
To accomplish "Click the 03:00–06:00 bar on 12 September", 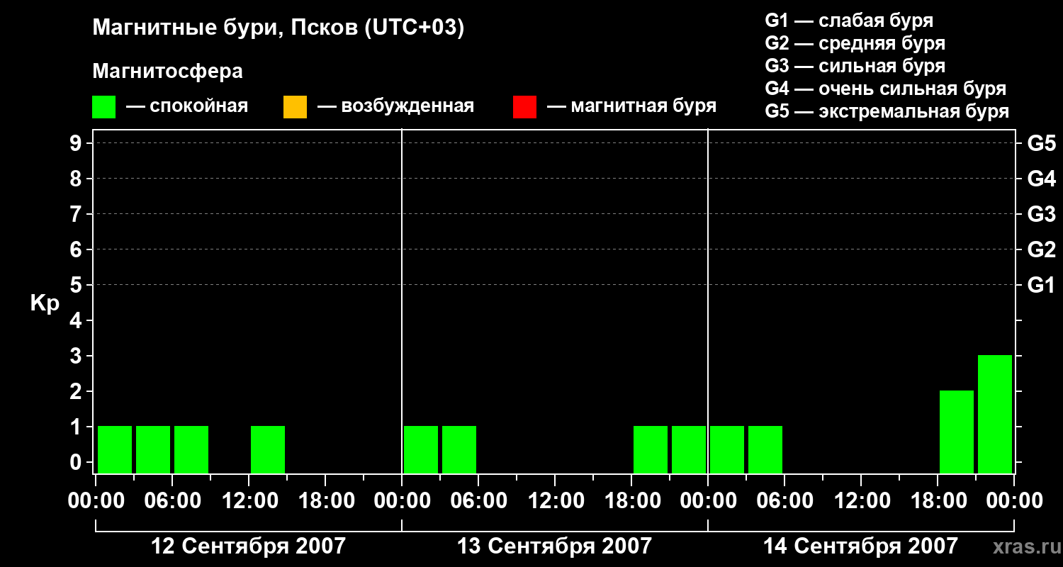I will click(x=153, y=449).
